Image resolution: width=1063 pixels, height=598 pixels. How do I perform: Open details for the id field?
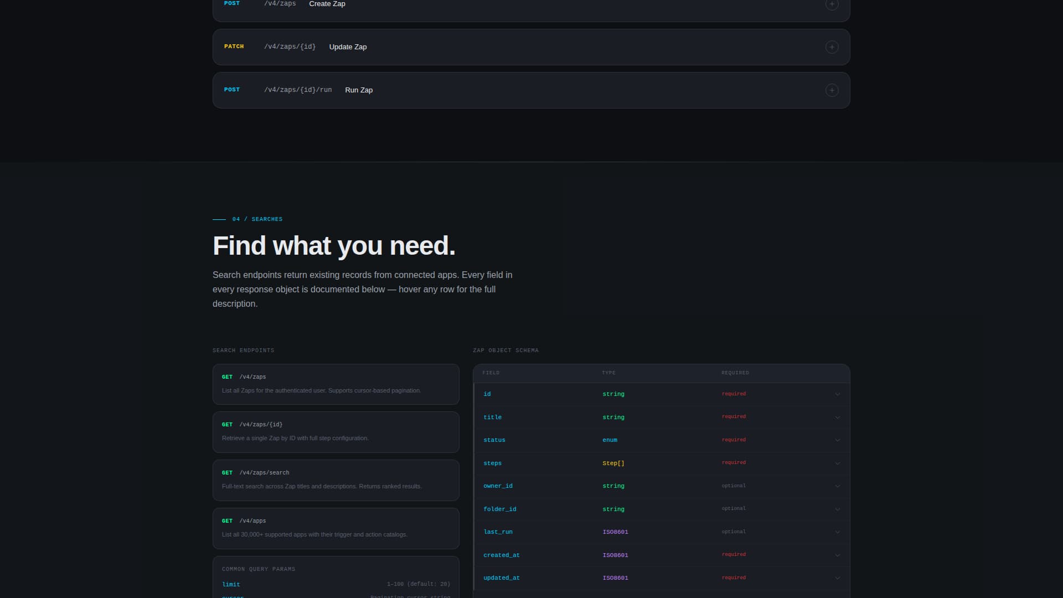(x=837, y=394)
